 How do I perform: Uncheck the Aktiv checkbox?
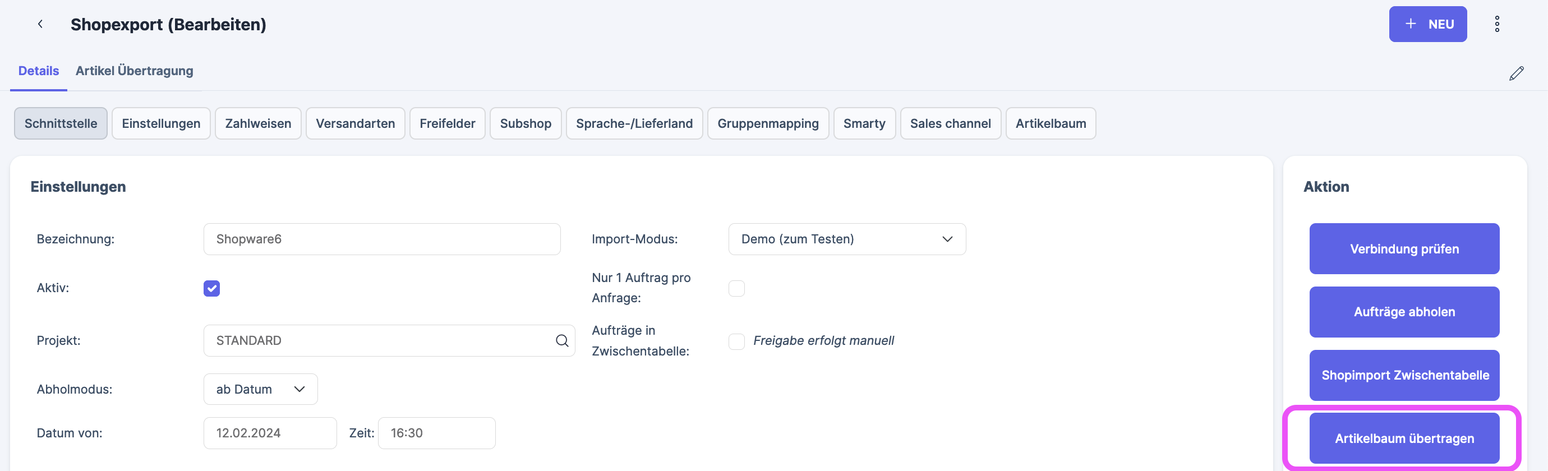pos(211,288)
